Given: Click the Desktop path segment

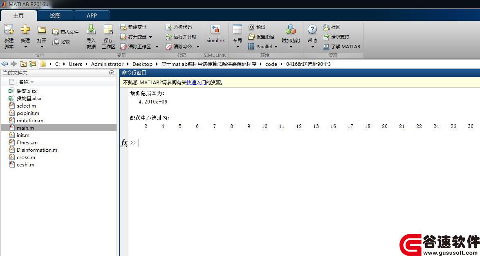Looking at the screenshot, I should coord(142,64).
